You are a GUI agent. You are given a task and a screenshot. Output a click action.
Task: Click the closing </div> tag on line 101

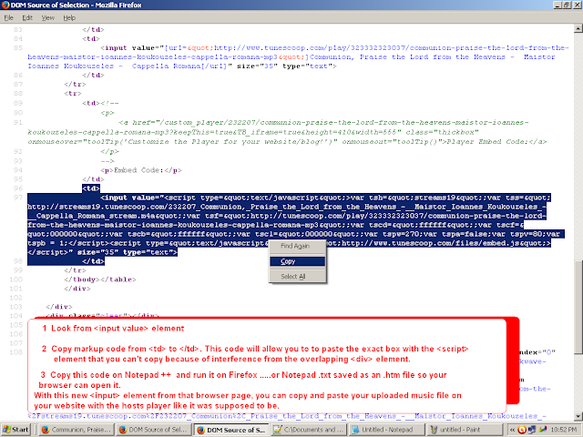(x=77, y=289)
